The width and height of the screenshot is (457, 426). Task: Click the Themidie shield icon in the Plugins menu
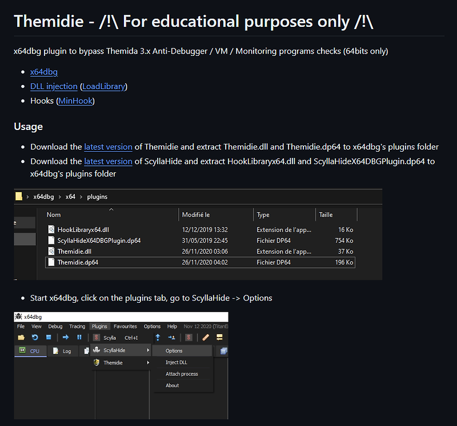point(95,363)
